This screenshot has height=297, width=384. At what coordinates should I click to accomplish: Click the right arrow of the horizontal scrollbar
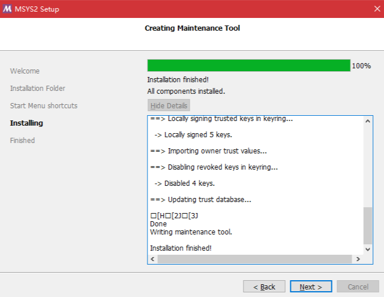click(x=358, y=259)
